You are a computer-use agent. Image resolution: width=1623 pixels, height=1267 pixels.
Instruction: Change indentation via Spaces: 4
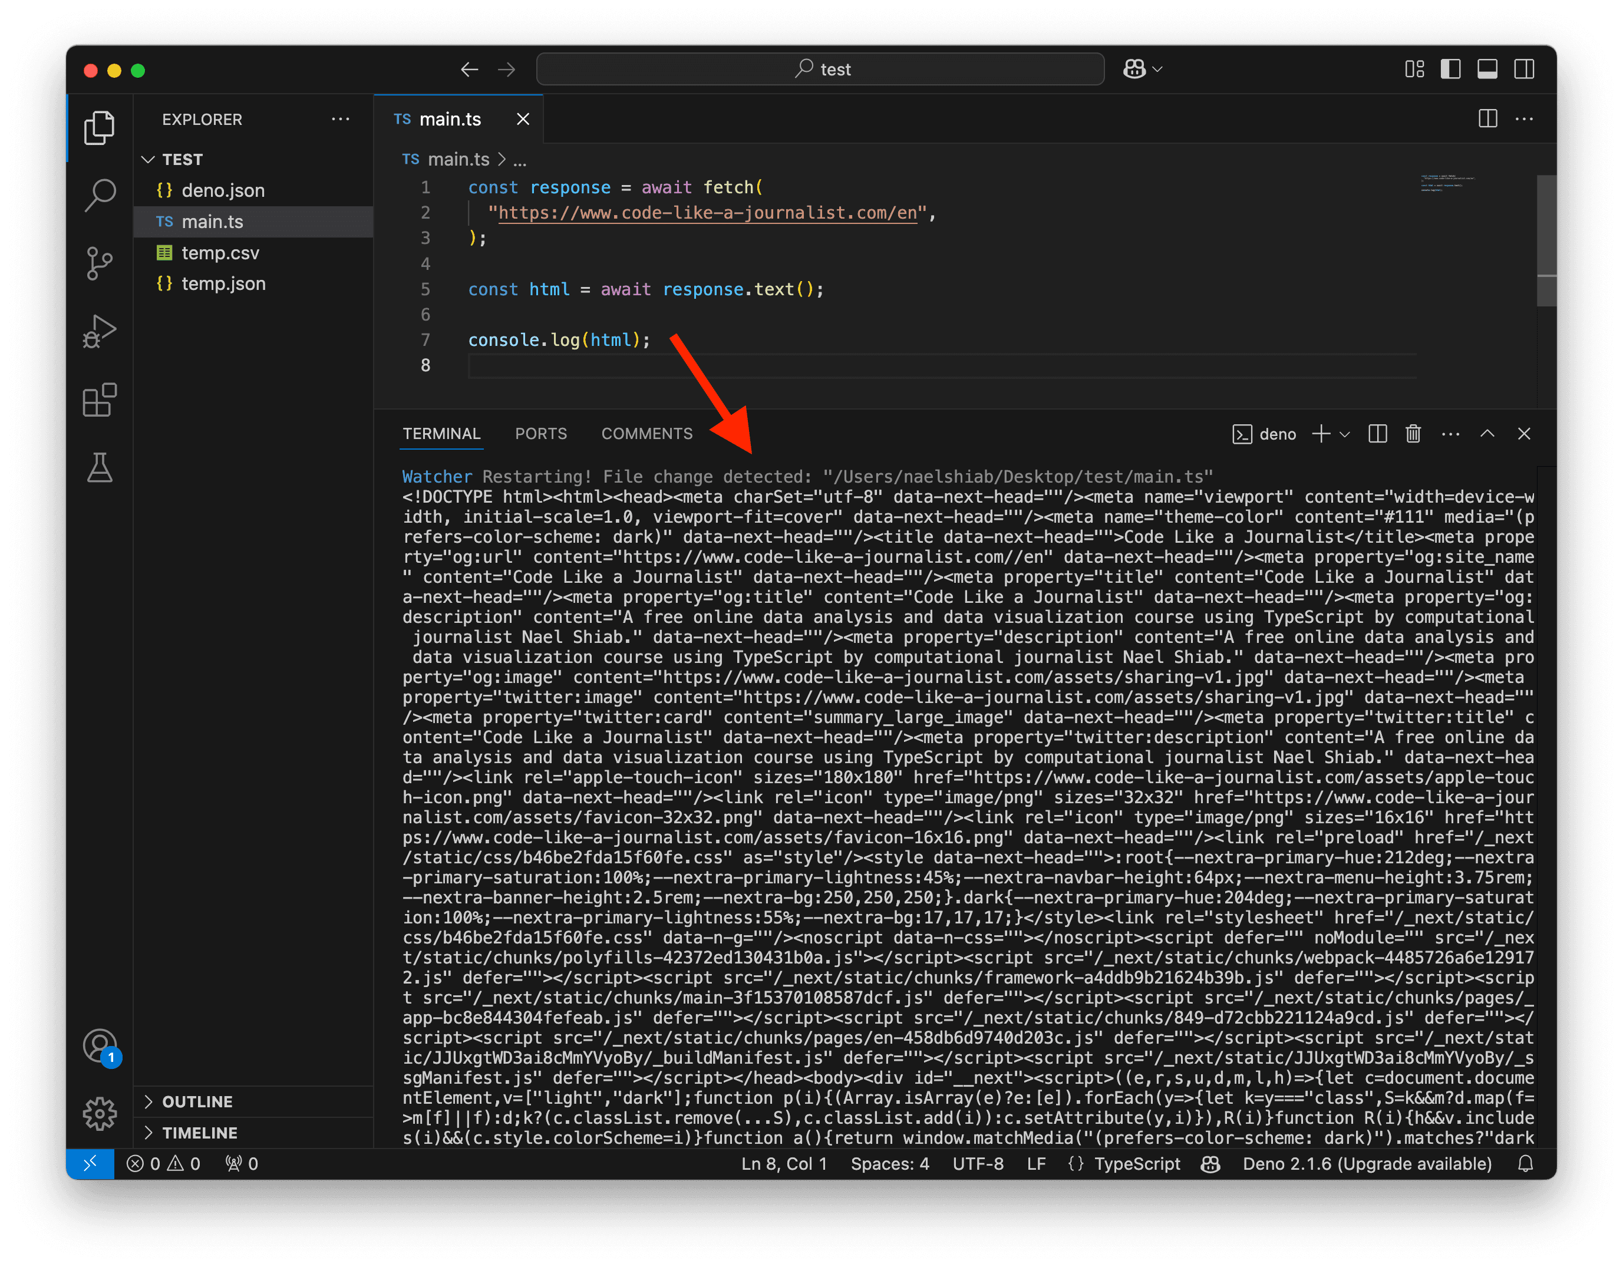(x=889, y=1164)
